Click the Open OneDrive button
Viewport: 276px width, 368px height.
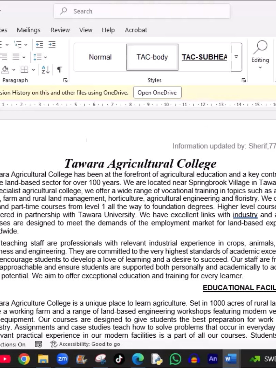(x=157, y=92)
